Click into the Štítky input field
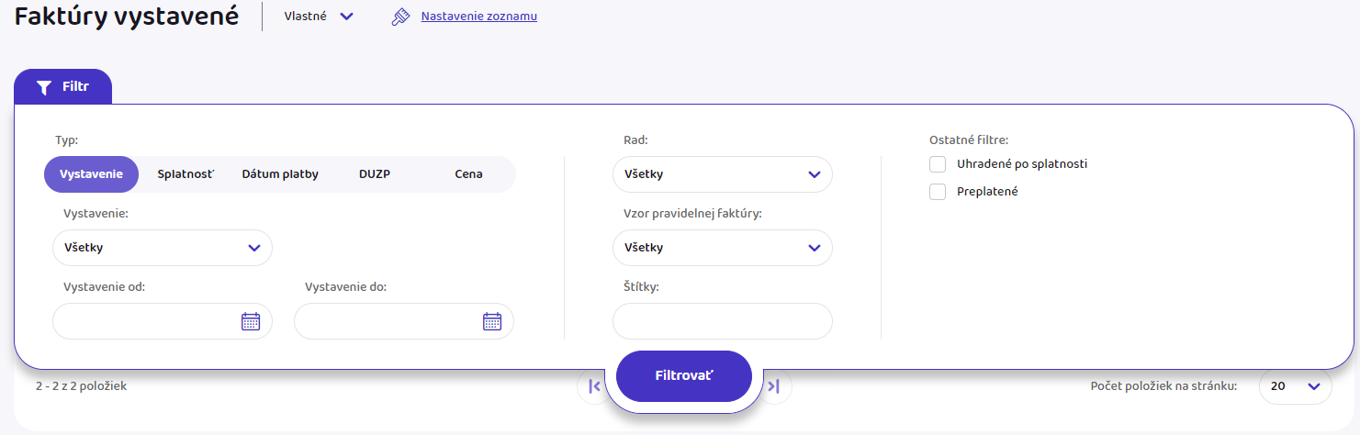1360x435 pixels. (722, 321)
